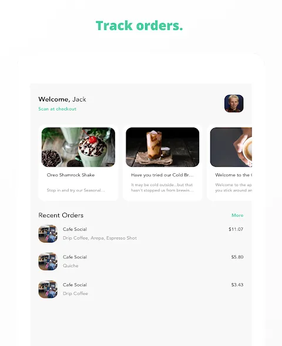This screenshot has height=346, width=282.
Task: Open Jack's profile avatar photo
Action: (234, 103)
